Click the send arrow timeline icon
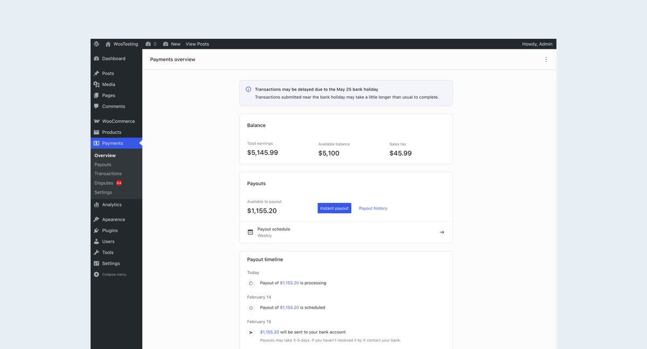 [251, 333]
